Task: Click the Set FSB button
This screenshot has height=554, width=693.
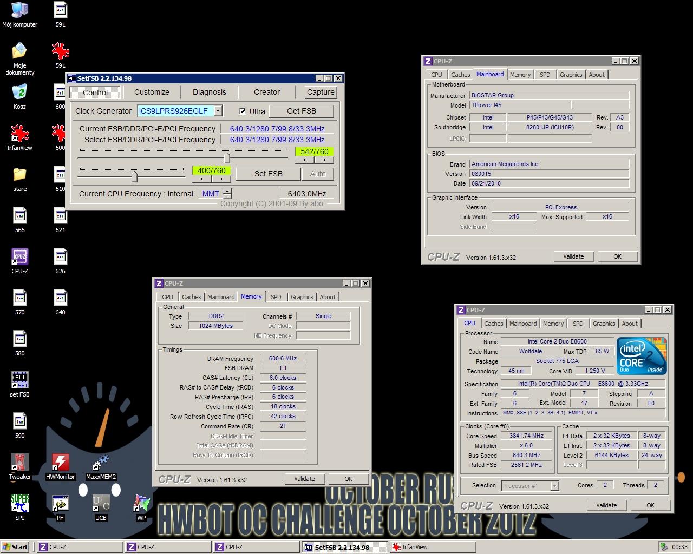Action: pos(269,174)
